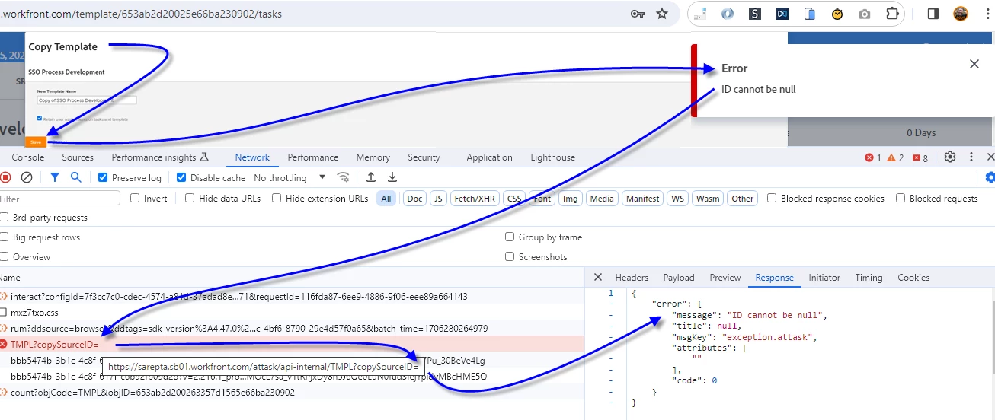Open the dark 'S' extension icon
Image resolution: width=995 pixels, height=420 pixels.
[755, 14]
